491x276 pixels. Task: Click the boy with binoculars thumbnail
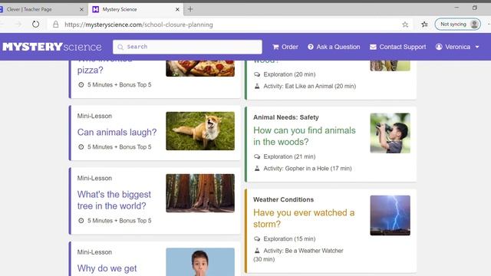(x=390, y=133)
